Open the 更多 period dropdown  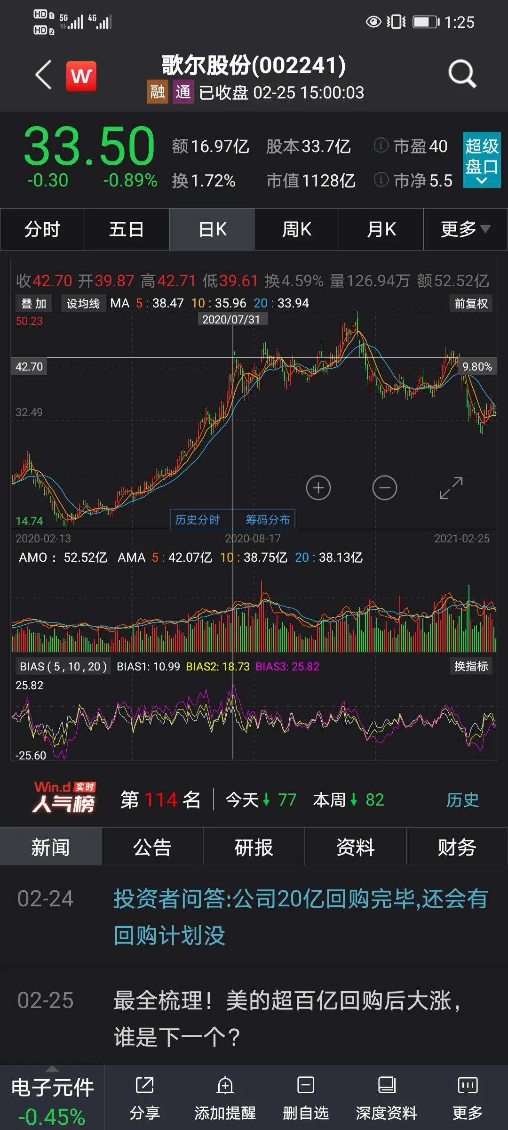(466, 229)
